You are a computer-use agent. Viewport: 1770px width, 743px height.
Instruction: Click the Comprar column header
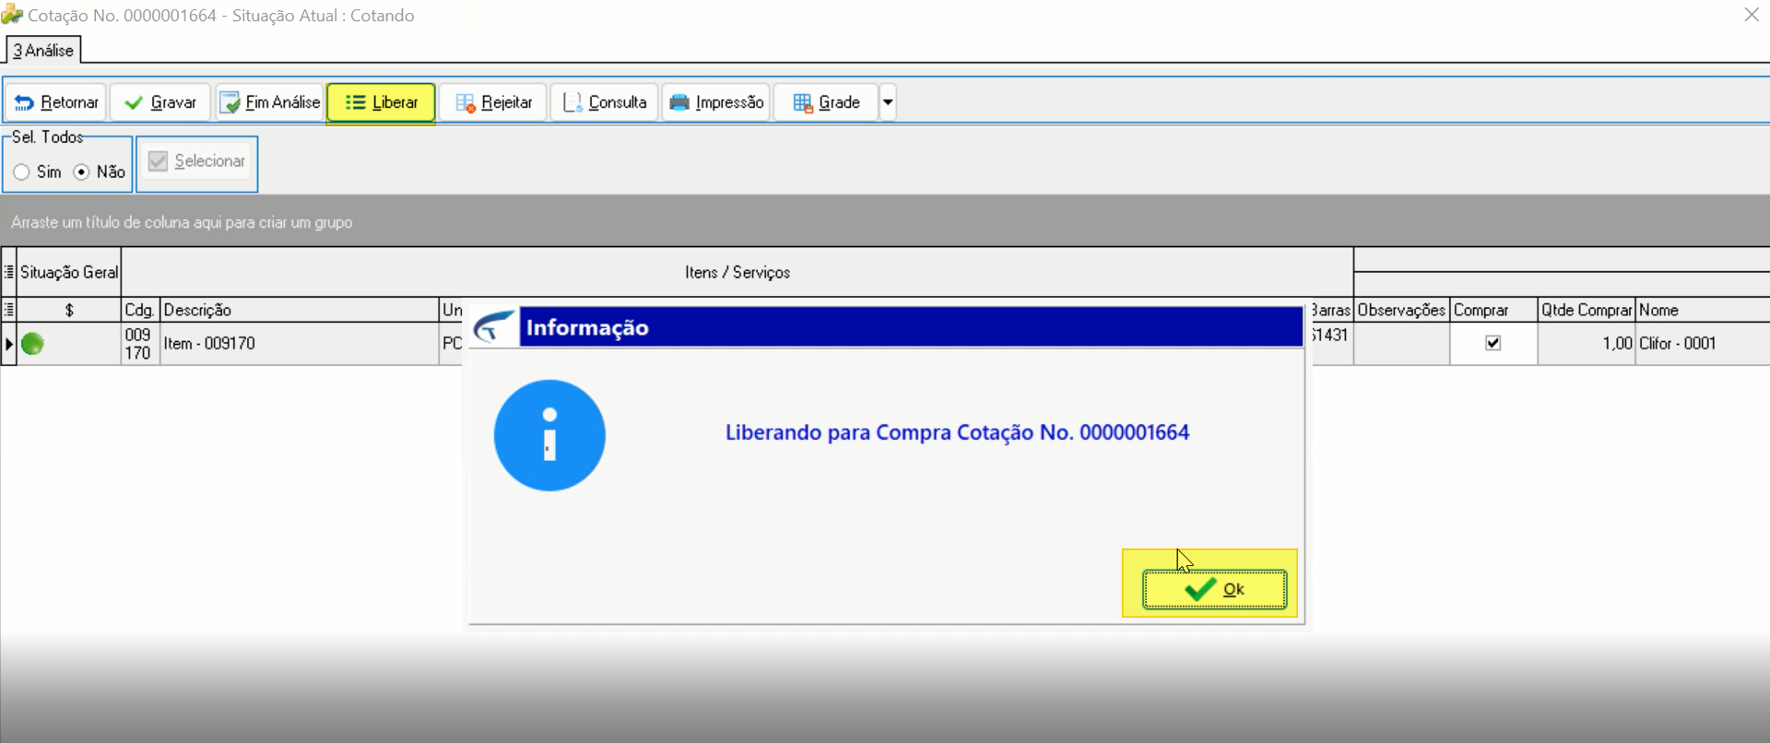[1493, 310]
